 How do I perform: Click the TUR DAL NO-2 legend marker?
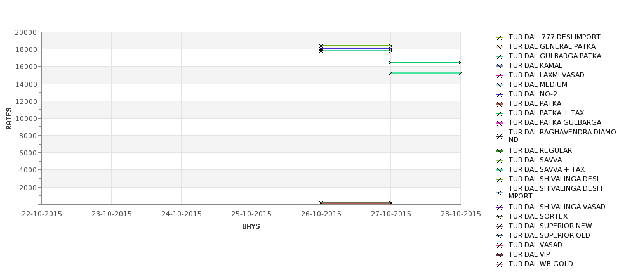499,94
